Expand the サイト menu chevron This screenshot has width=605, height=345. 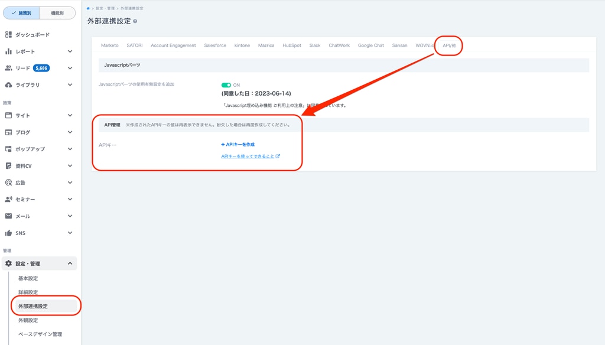pyautogui.click(x=70, y=116)
